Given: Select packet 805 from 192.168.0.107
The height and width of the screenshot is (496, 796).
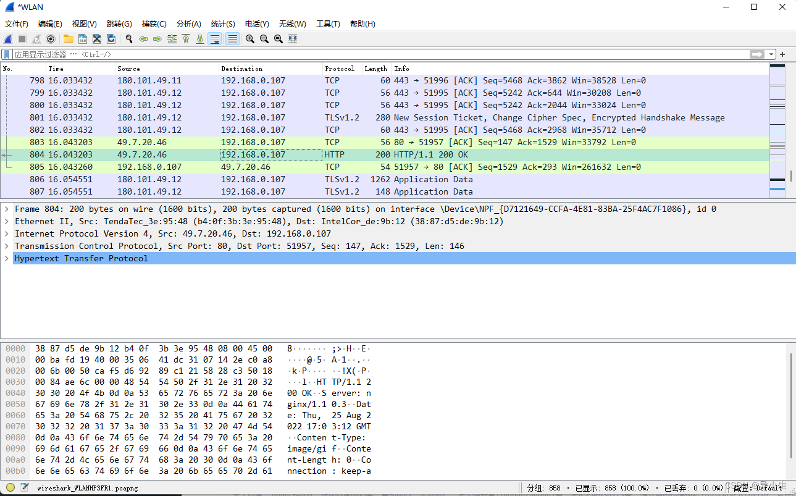Looking at the screenshot, I should pyautogui.click(x=385, y=167).
